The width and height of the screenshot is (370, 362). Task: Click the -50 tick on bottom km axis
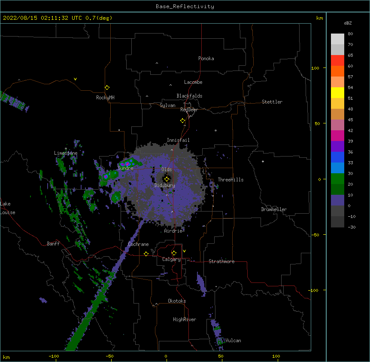pyautogui.click(x=109, y=356)
